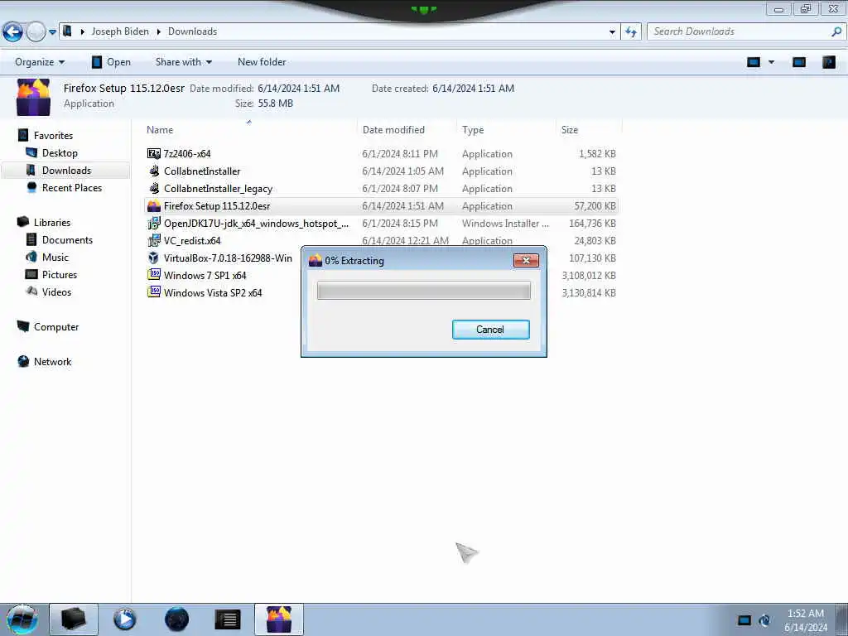The height and width of the screenshot is (636, 848).
Task: Open the dark list-style taskbar application
Action: point(228,619)
